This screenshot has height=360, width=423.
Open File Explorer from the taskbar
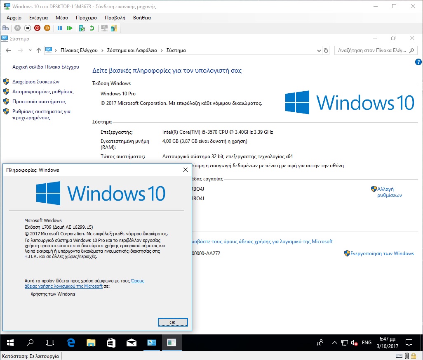click(91, 343)
